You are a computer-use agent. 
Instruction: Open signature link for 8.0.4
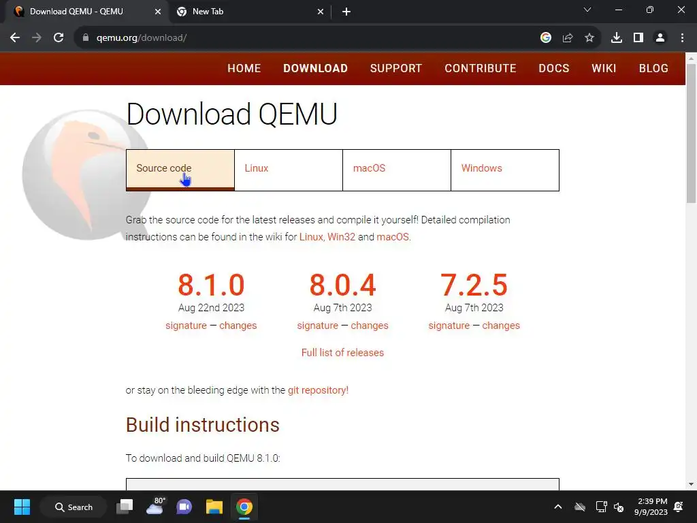point(317,326)
